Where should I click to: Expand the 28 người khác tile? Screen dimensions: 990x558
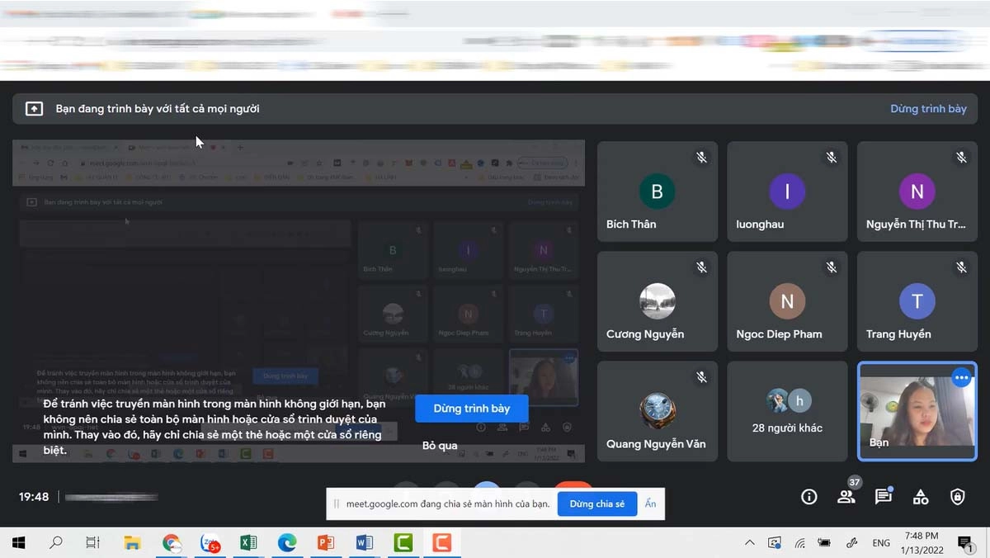(787, 410)
